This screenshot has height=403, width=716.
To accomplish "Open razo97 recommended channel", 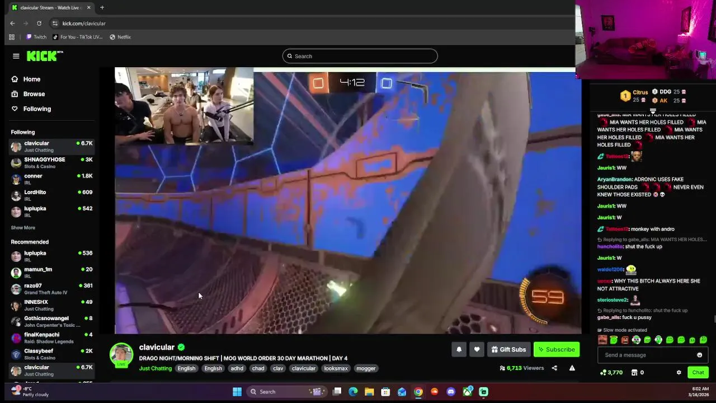I will pos(51,289).
